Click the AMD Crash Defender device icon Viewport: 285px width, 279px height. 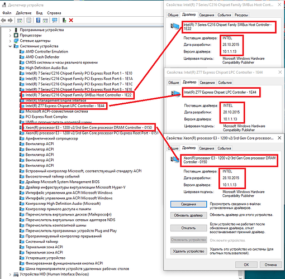(x=22, y=57)
